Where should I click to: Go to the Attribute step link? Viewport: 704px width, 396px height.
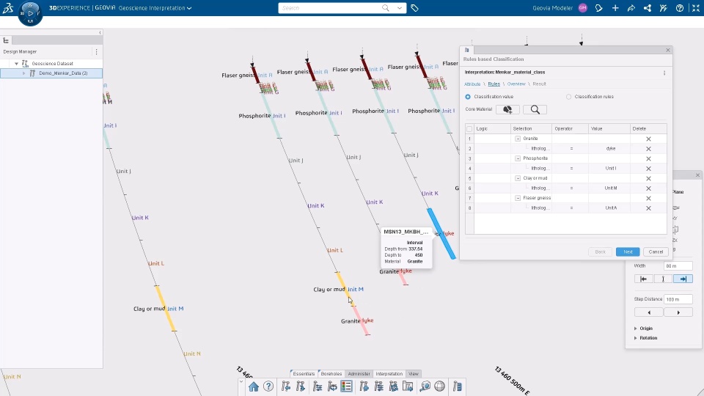472,84
